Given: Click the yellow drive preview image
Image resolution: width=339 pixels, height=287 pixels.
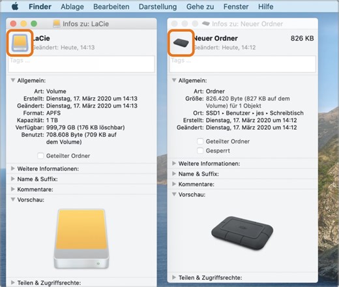Looking at the screenshot, I should [x=81, y=239].
